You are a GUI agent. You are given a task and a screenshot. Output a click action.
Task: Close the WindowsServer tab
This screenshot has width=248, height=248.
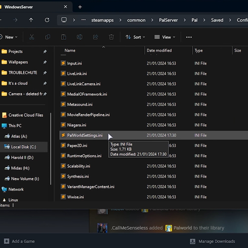(65, 7)
